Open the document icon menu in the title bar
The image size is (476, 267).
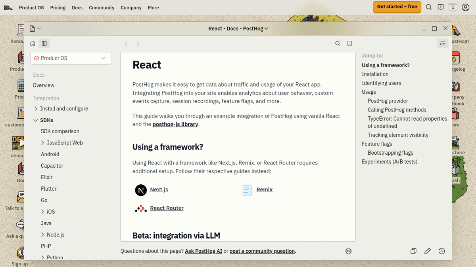point(35,28)
